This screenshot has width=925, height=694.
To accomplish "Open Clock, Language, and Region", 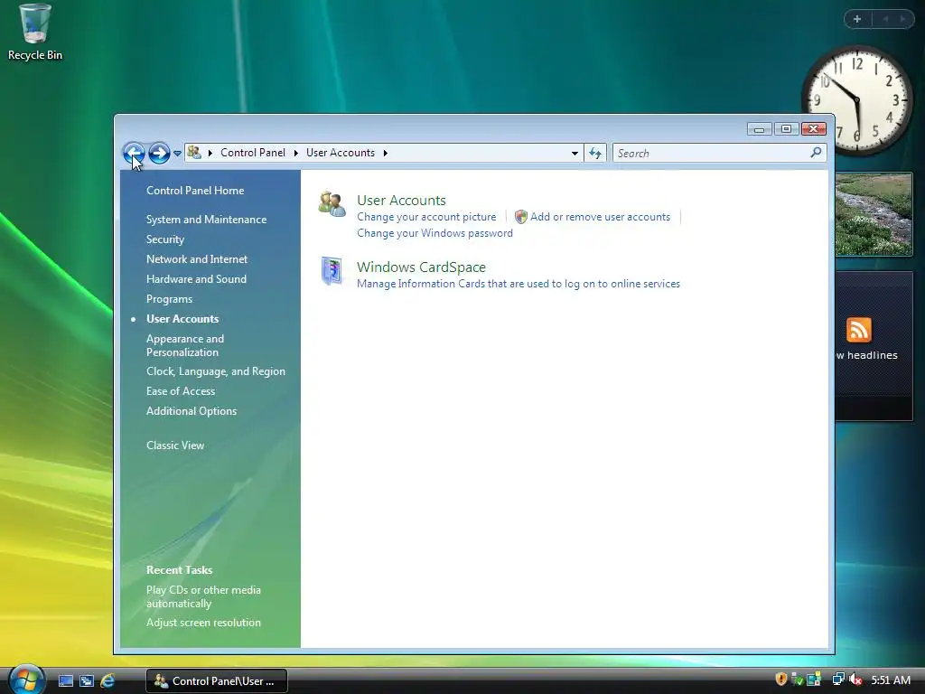I will point(216,371).
